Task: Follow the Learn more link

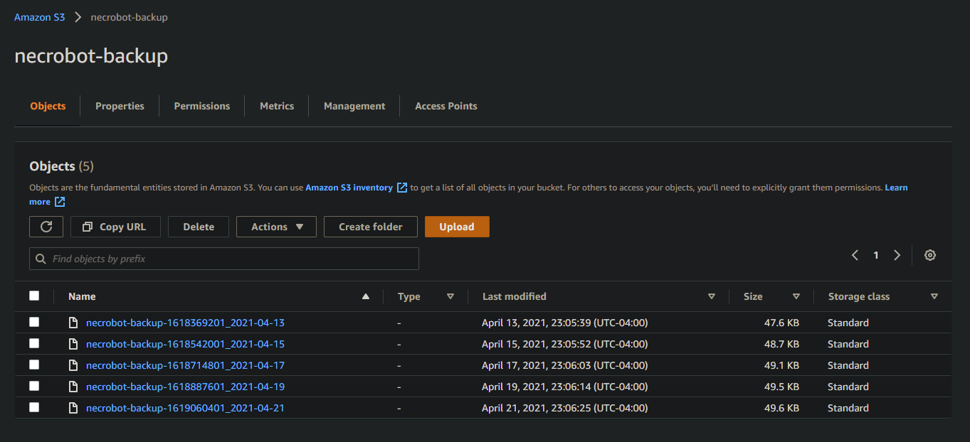Action: coord(896,188)
